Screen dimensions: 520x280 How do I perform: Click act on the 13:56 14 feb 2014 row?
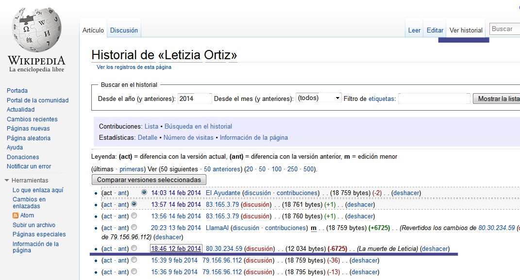108,216
